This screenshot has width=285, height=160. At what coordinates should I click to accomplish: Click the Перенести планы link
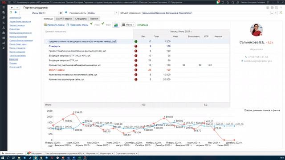(x=79, y=25)
